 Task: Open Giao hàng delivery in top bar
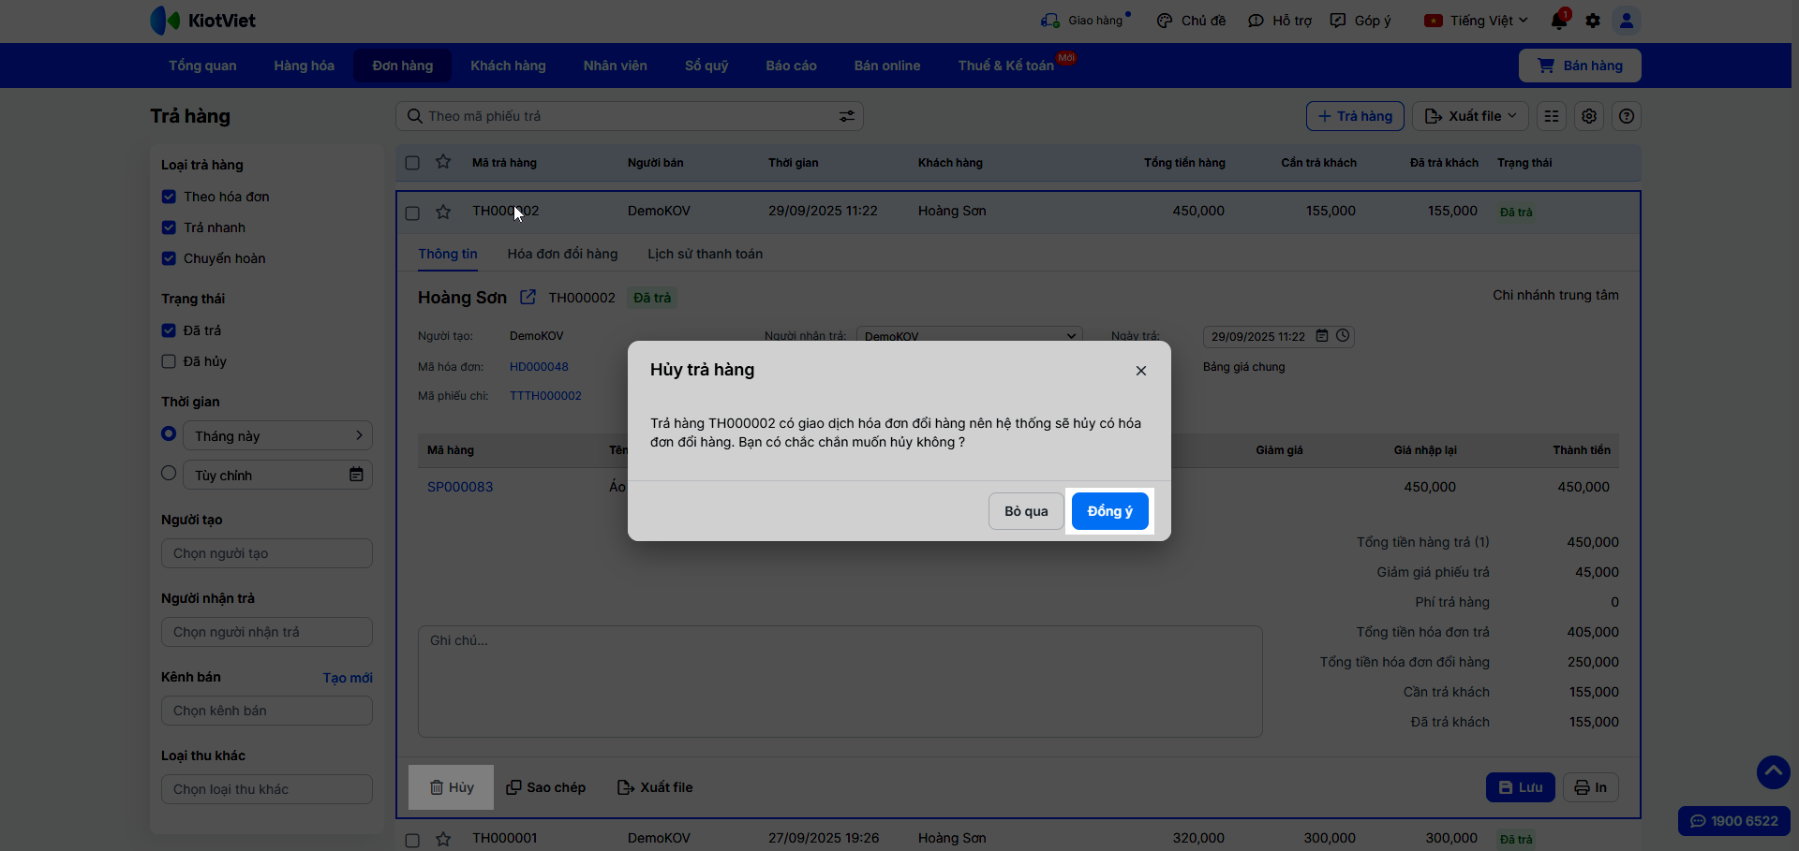(1085, 21)
